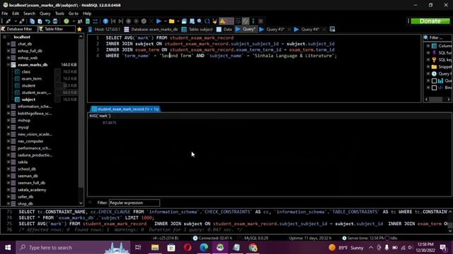
Task: Open HeidiSQL from the Windows taskbar
Action: point(220,248)
